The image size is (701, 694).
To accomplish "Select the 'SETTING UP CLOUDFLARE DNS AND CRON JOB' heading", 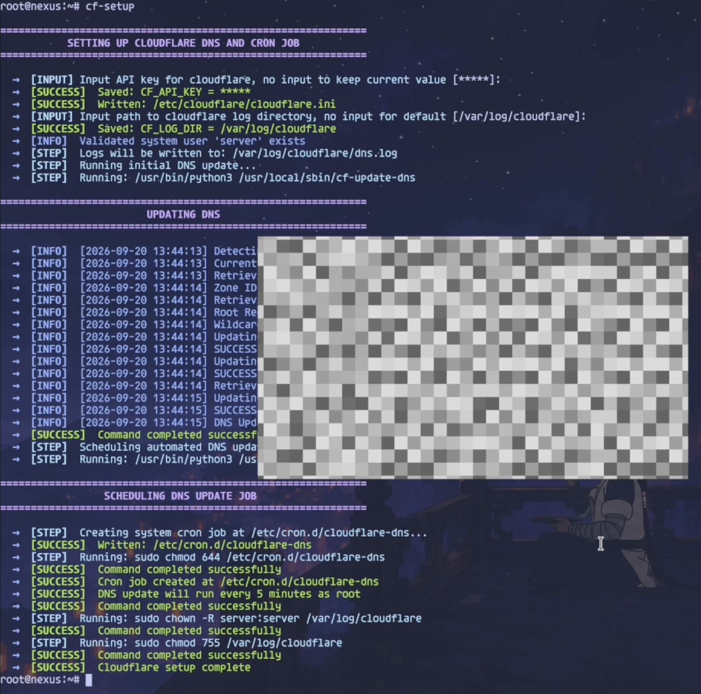I will pyautogui.click(x=183, y=43).
